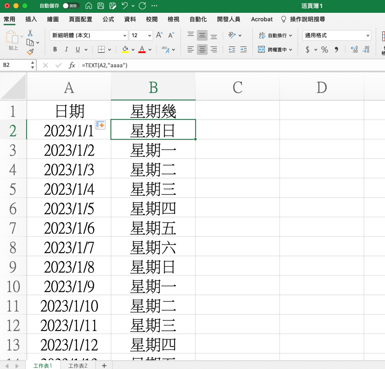Click the Home icon in title bar
This screenshot has width=385, height=369.
tap(89, 6)
